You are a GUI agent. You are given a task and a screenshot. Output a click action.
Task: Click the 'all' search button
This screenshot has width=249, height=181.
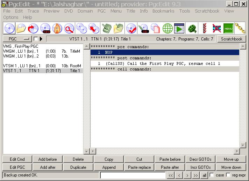coord(204,175)
